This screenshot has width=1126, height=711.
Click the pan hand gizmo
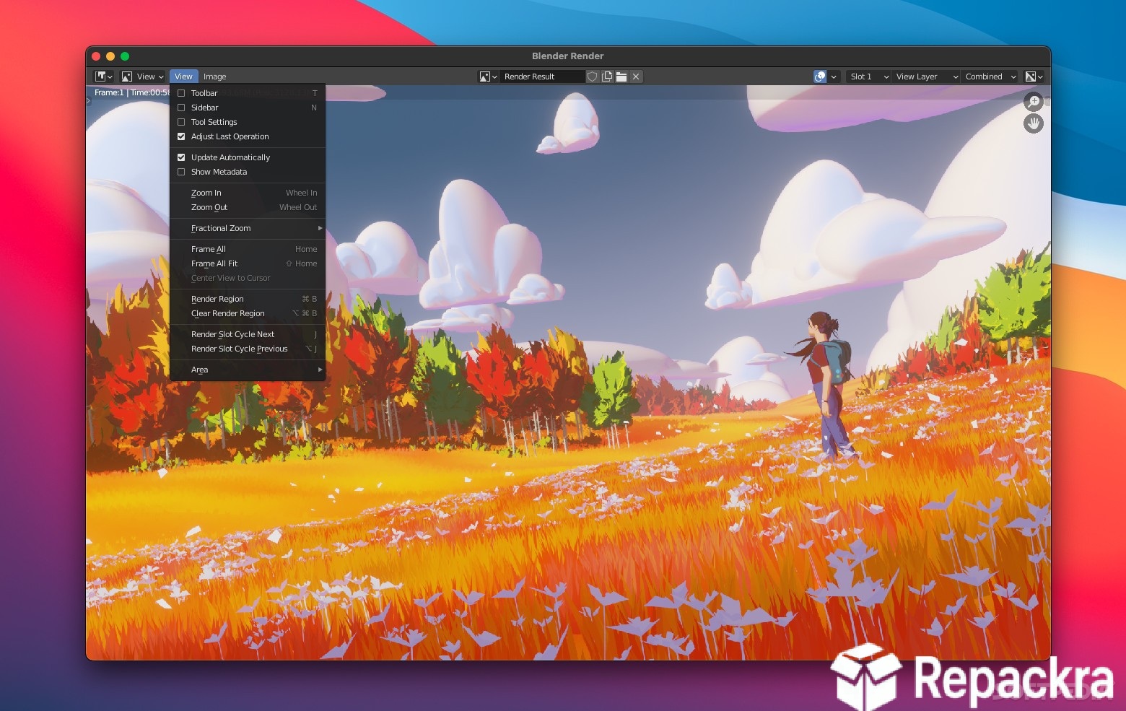click(1034, 123)
